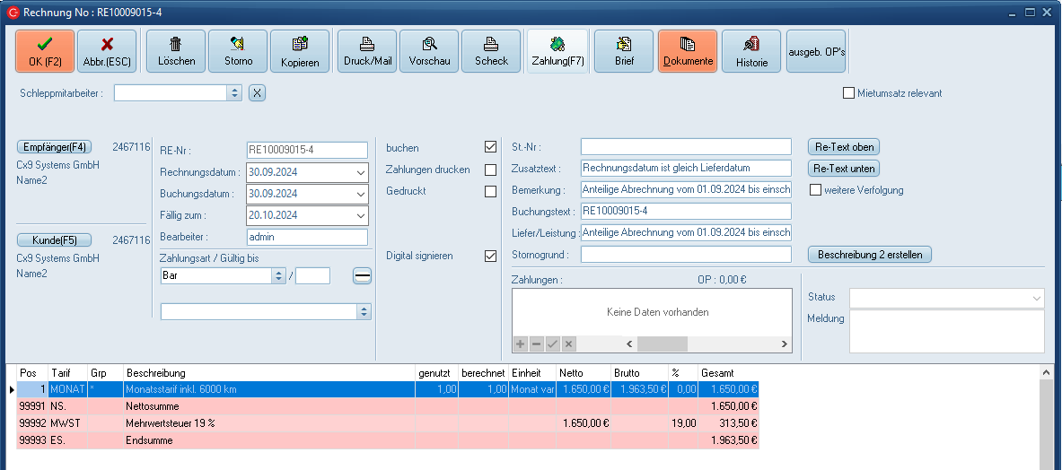Toggle the buchen checkbox
1062x470 pixels.
[x=490, y=147]
